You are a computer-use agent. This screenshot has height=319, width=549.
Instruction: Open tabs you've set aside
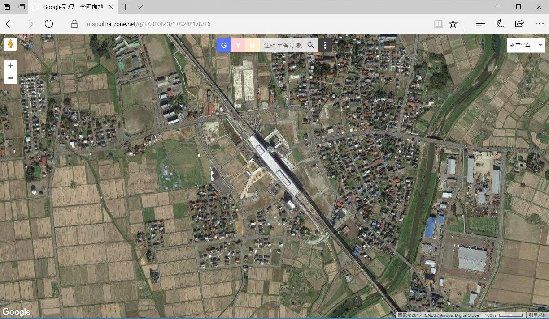coord(7,7)
